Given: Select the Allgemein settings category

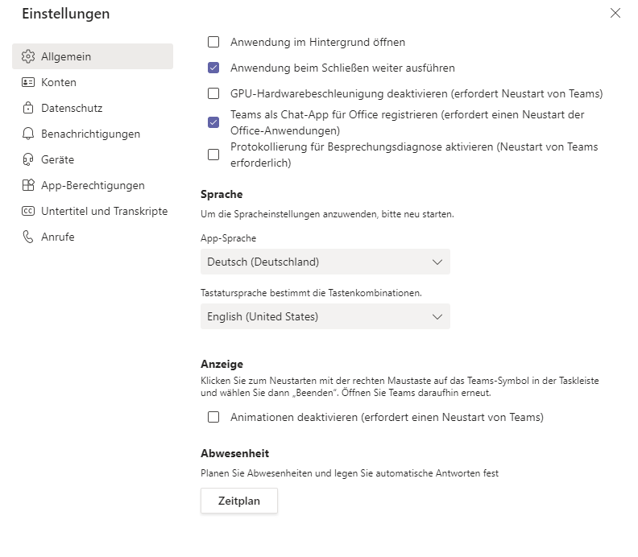Looking at the screenshot, I should click(93, 56).
